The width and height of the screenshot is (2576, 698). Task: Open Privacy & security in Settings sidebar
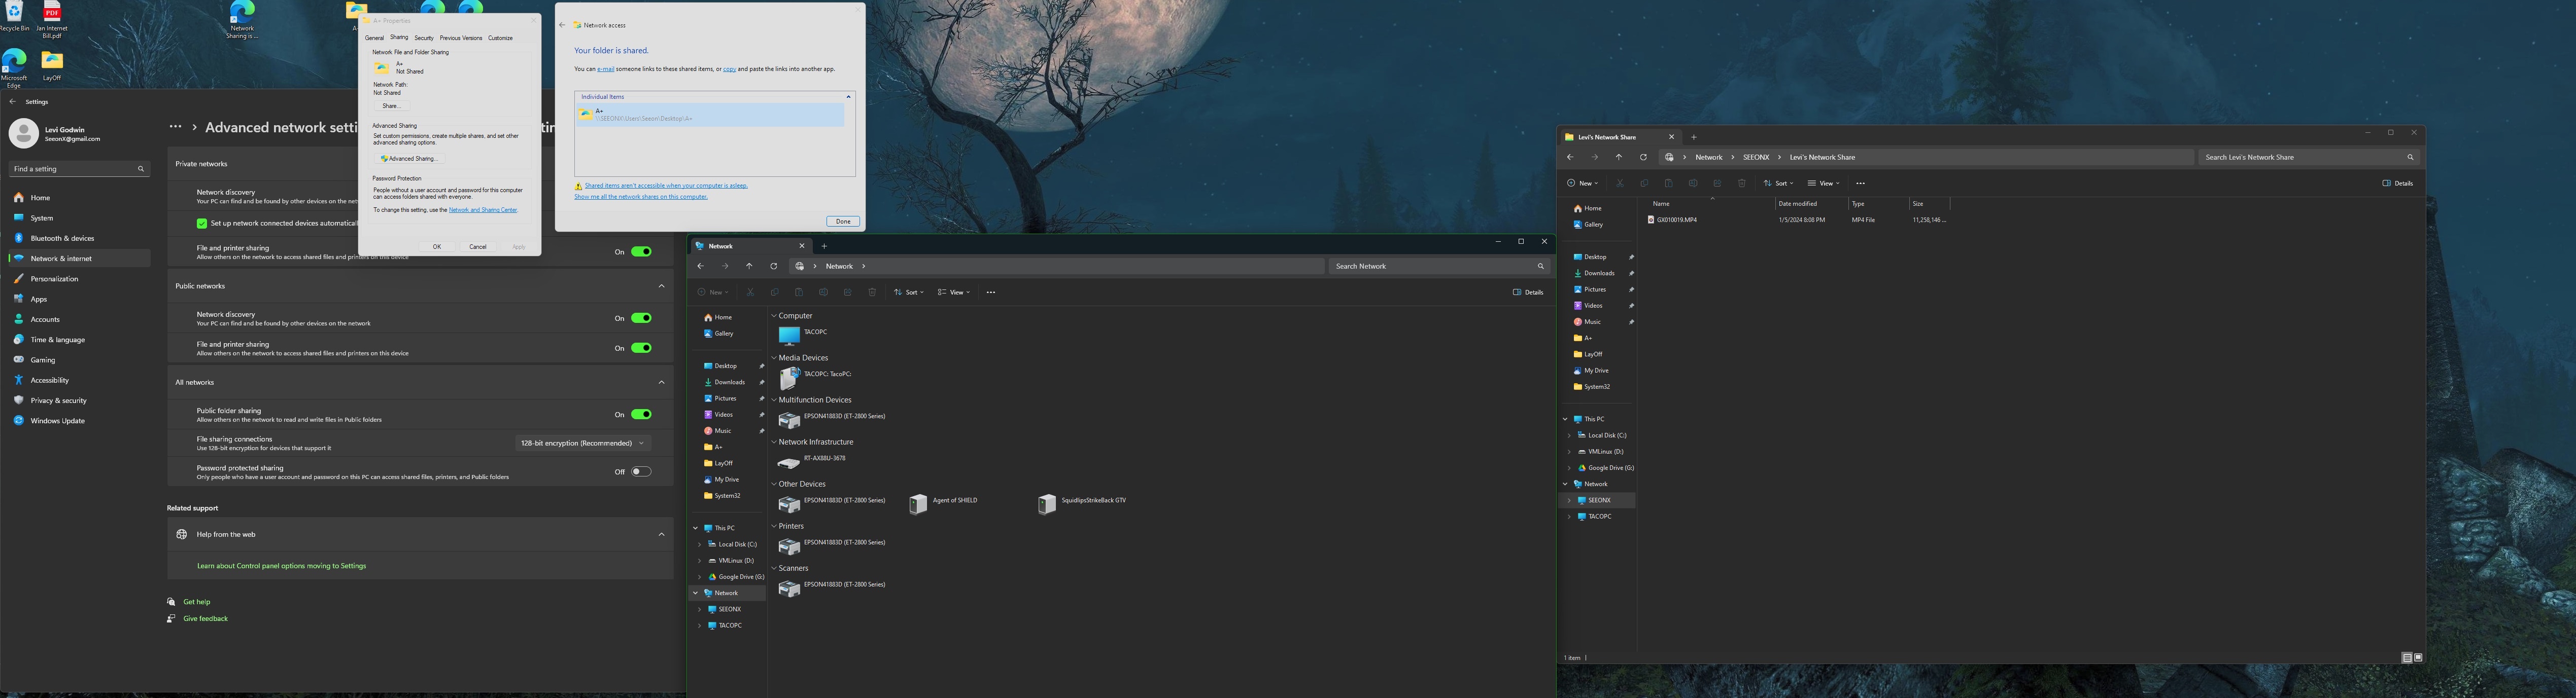(79, 400)
